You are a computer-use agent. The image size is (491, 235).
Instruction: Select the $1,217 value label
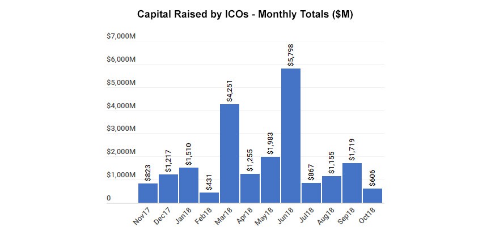[168, 160]
